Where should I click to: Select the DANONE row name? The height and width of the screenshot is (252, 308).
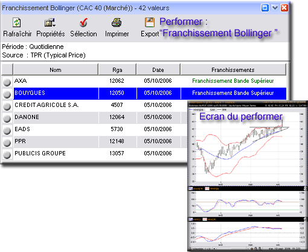coord(27,117)
